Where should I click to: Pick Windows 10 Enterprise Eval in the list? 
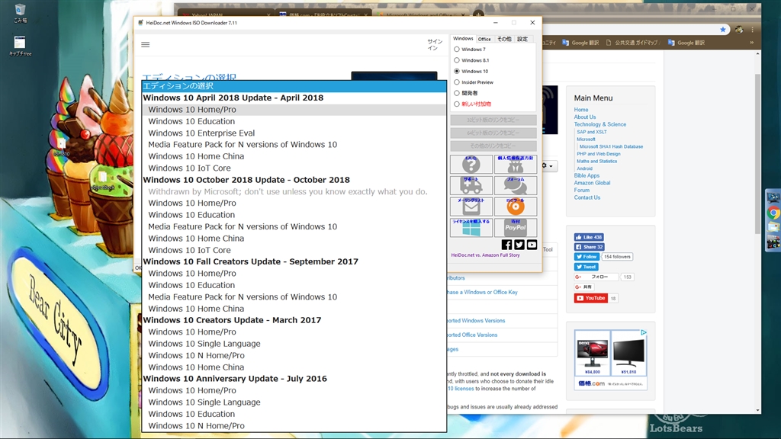pos(294,133)
